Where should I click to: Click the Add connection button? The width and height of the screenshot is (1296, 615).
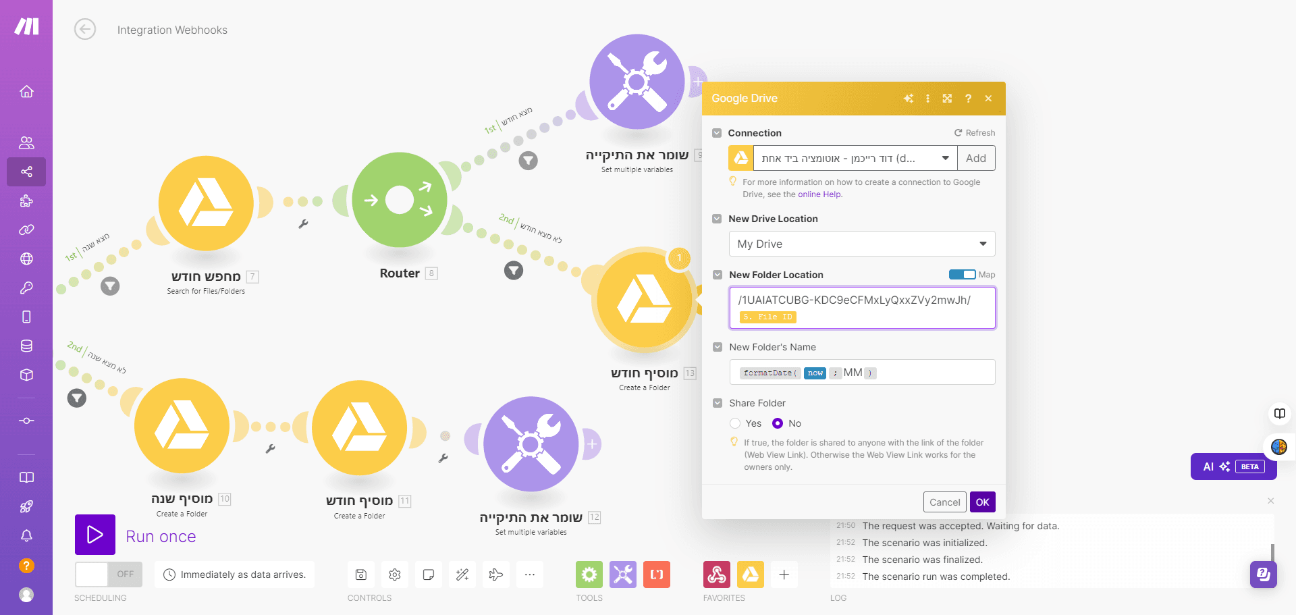pyautogui.click(x=976, y=158)
